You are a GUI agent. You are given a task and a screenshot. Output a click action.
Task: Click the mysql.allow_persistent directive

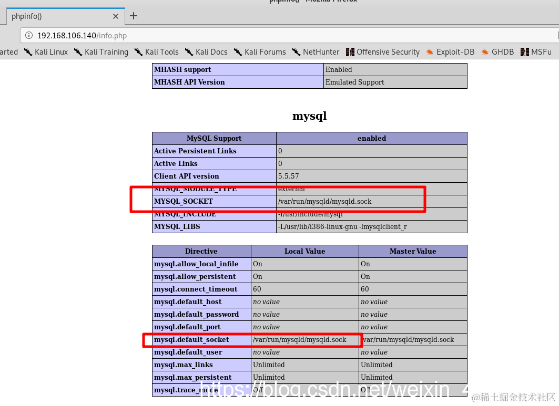point(195,277)
